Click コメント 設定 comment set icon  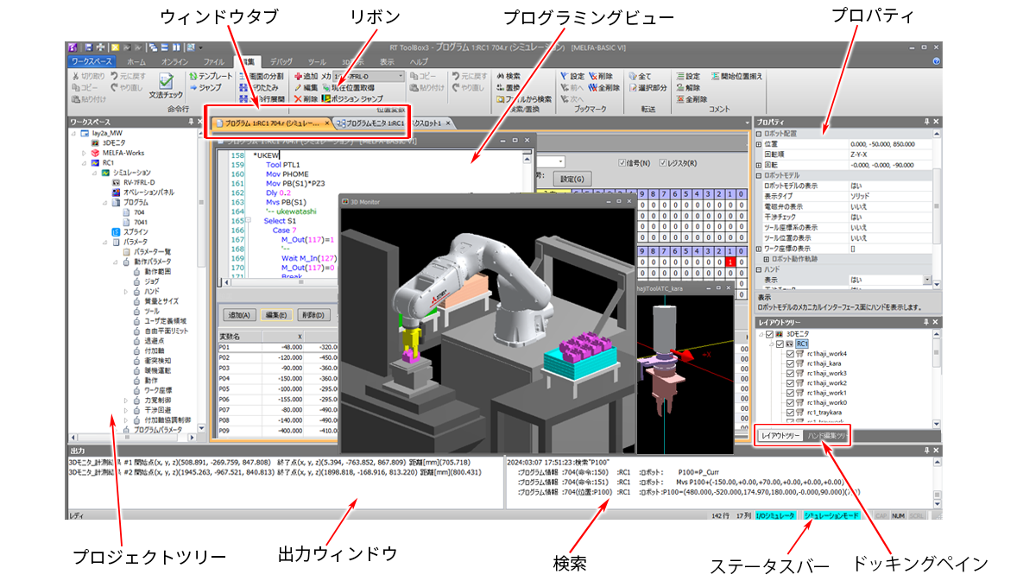[x=680, y=76]
